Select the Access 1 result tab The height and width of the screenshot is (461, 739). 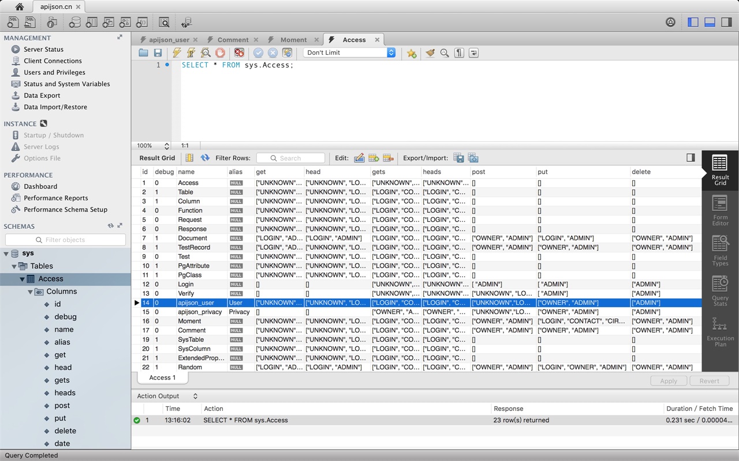tap(162, 377)
